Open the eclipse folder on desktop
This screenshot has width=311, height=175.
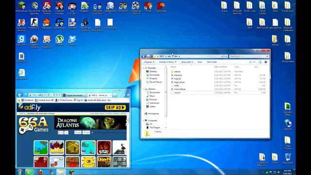pos(225,7)
